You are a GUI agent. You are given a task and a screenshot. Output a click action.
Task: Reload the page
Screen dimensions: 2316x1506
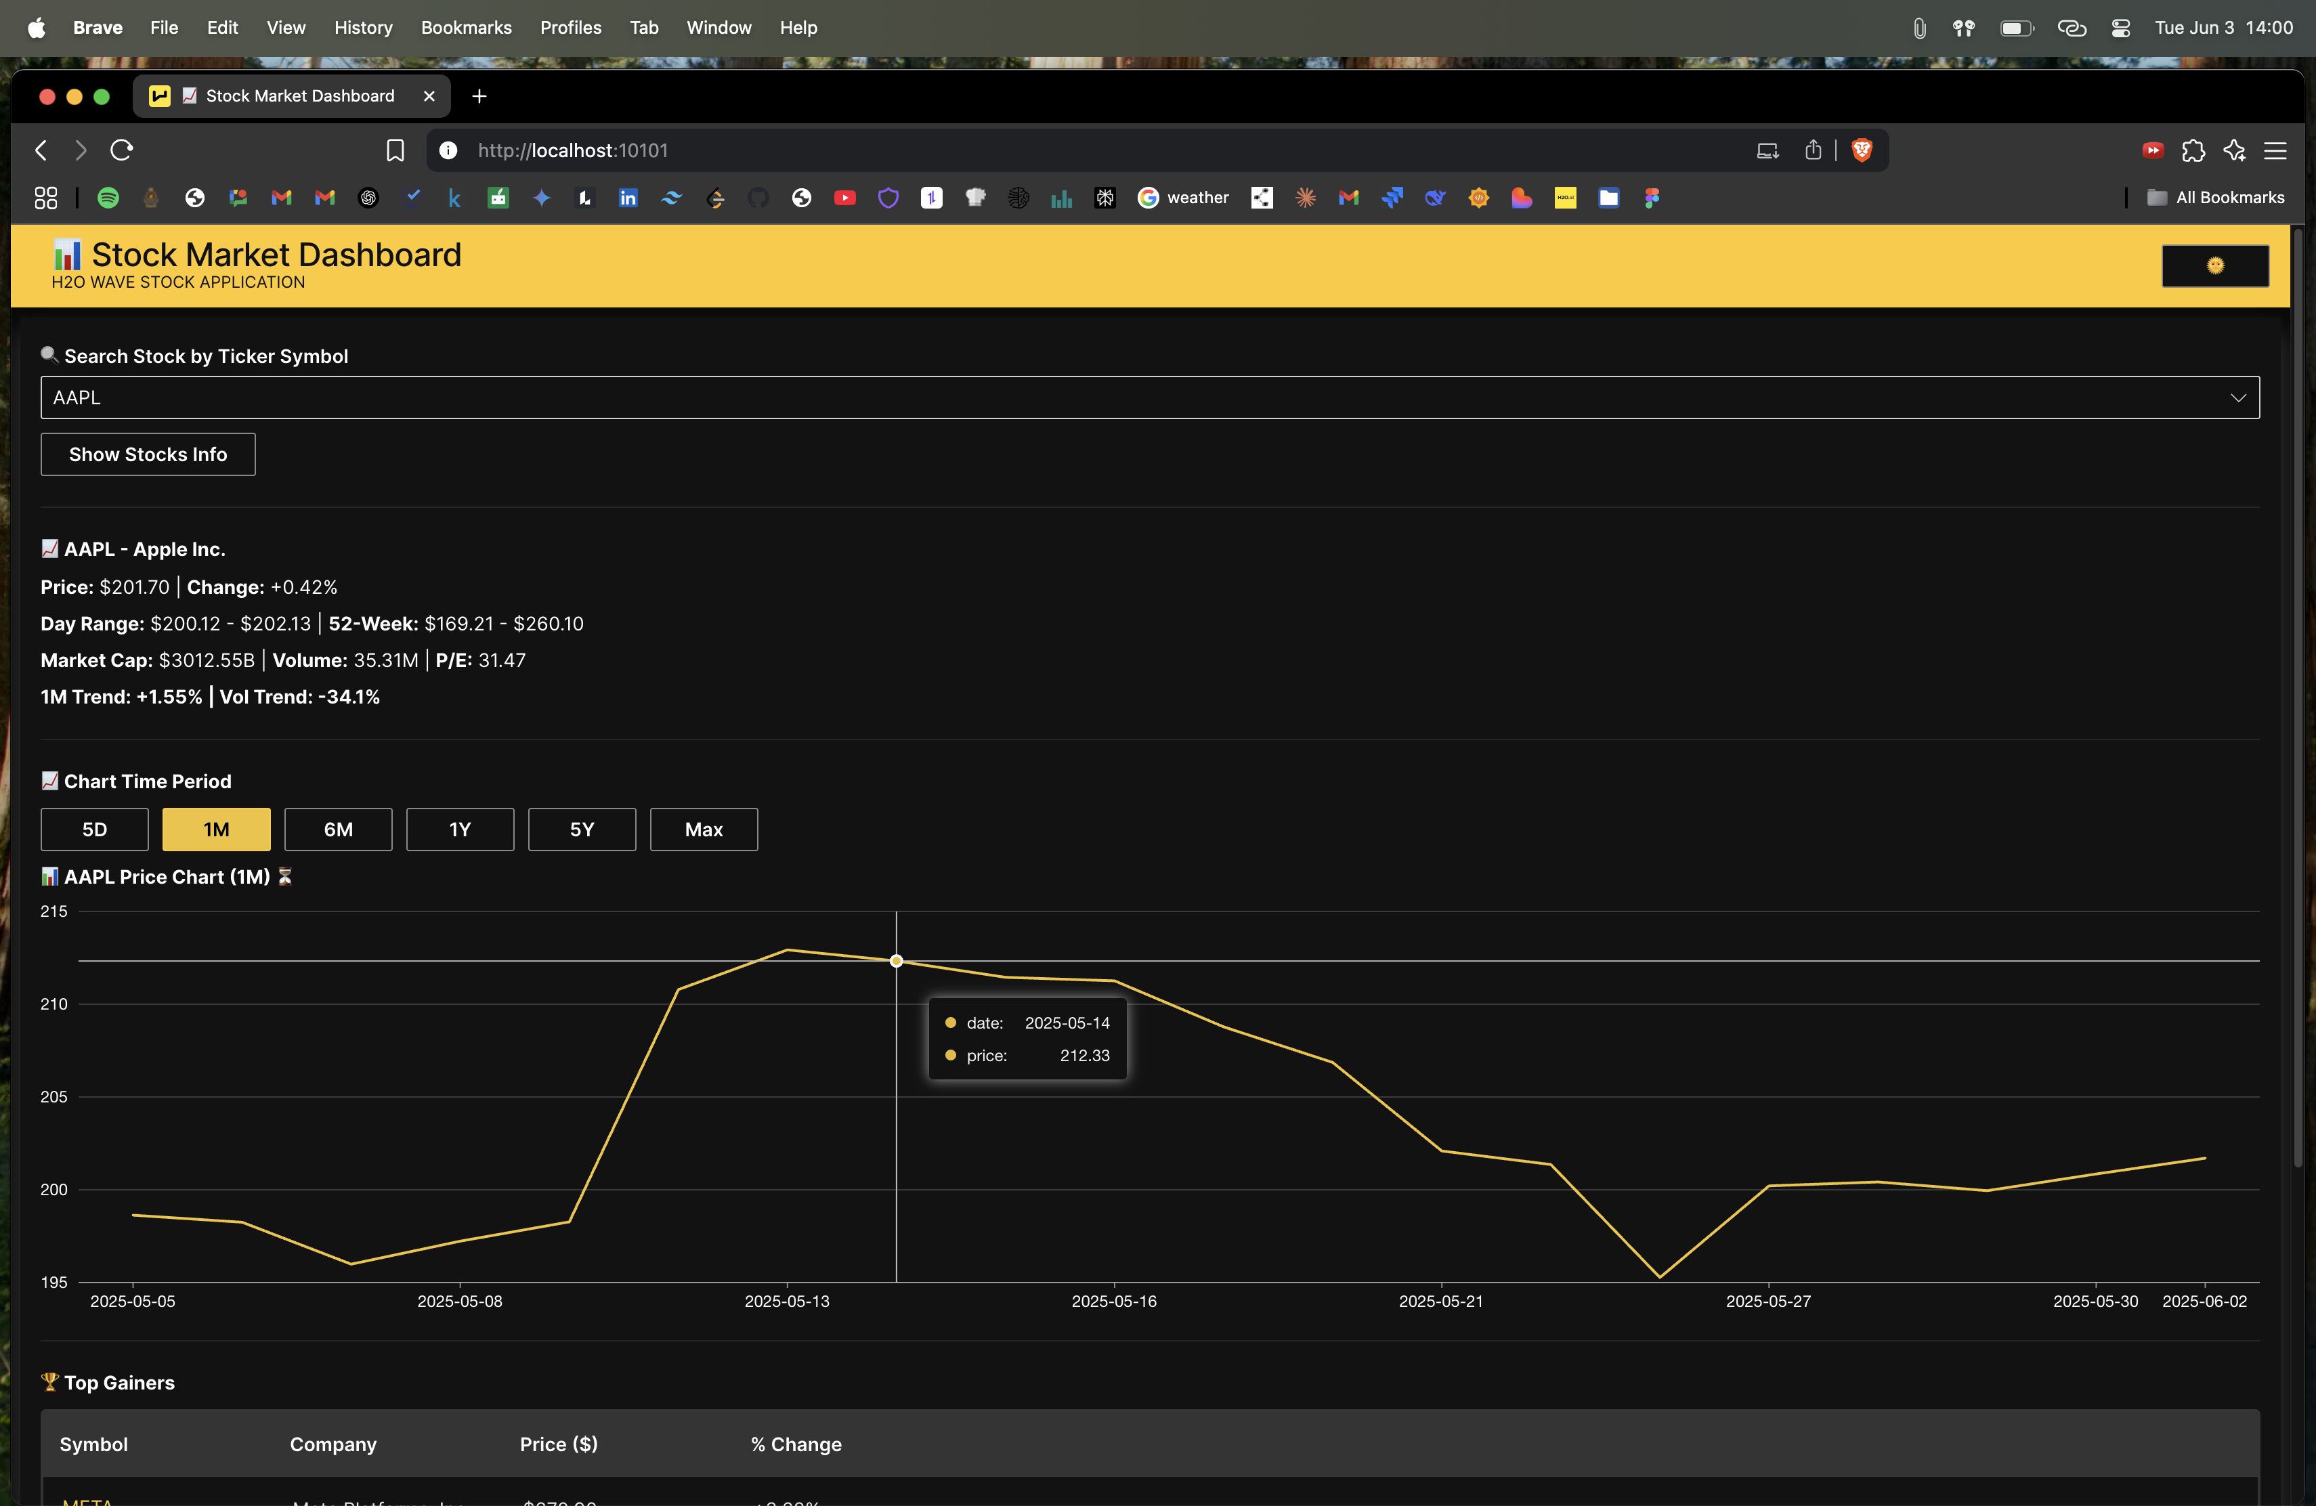[x=122, y=150]
